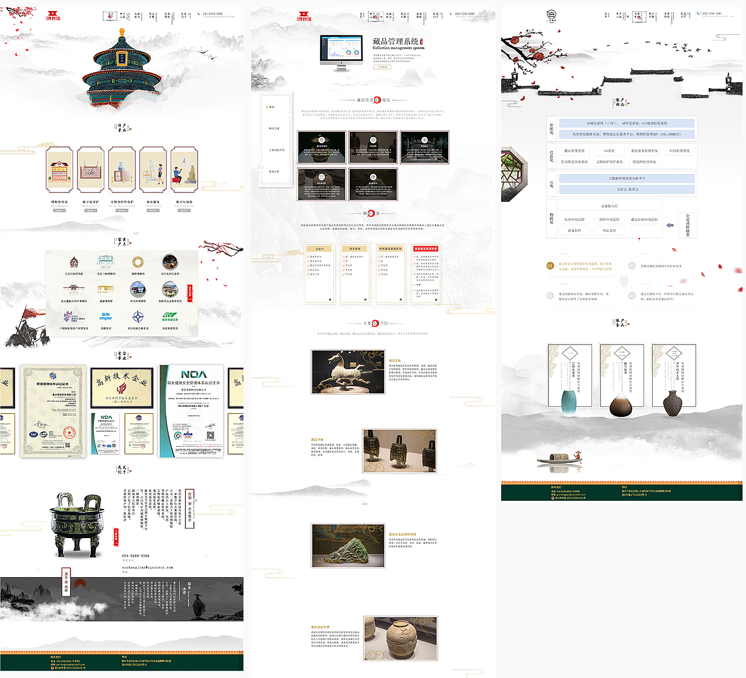
Task: Open boxed active nav item on middle page
Action: click(x=375, y=16)
